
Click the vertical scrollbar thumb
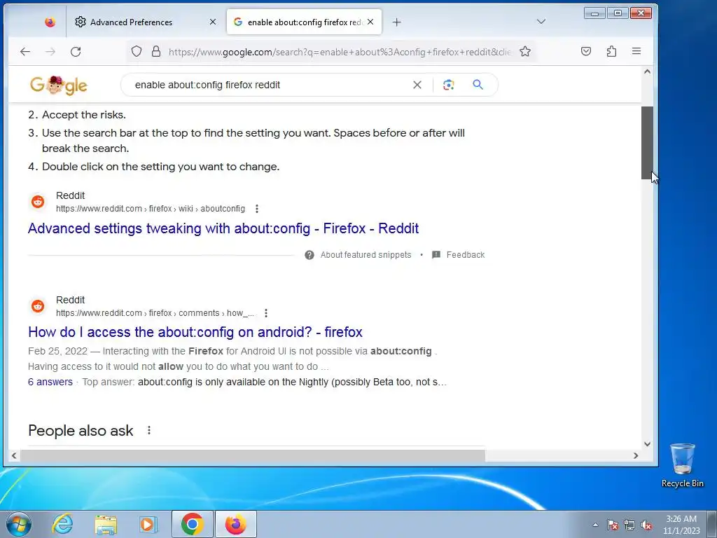click(647, 143)
